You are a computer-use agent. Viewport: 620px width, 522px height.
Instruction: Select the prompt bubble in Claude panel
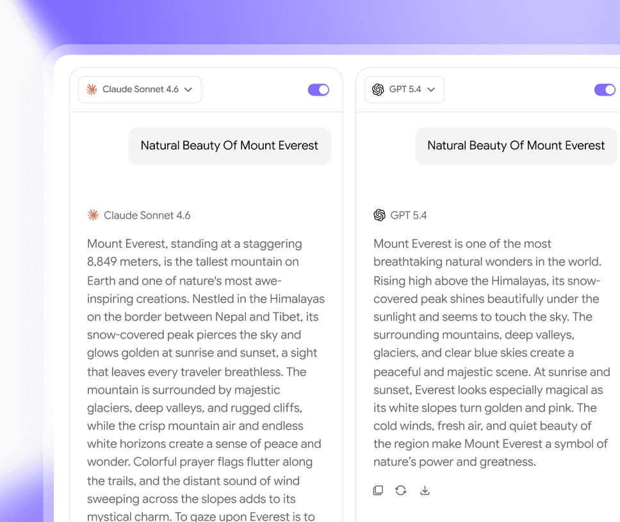click(x=230, y=146)
